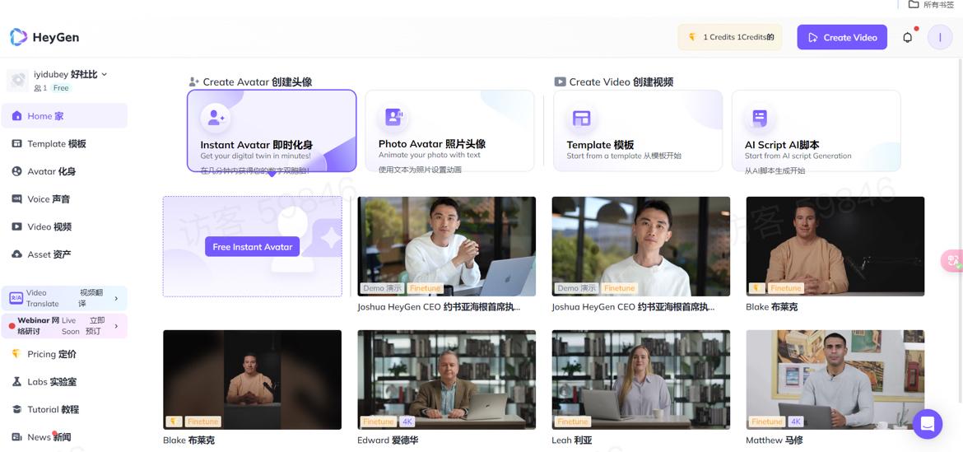Click the News megaphone icon
This screenshot has width=963, height=452.
[x=16, y=436]
